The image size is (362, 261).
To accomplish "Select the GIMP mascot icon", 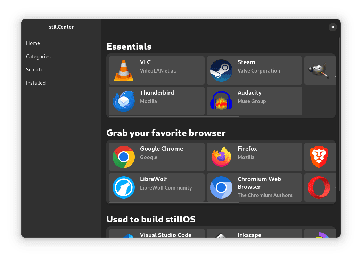I will coord(319,71).
